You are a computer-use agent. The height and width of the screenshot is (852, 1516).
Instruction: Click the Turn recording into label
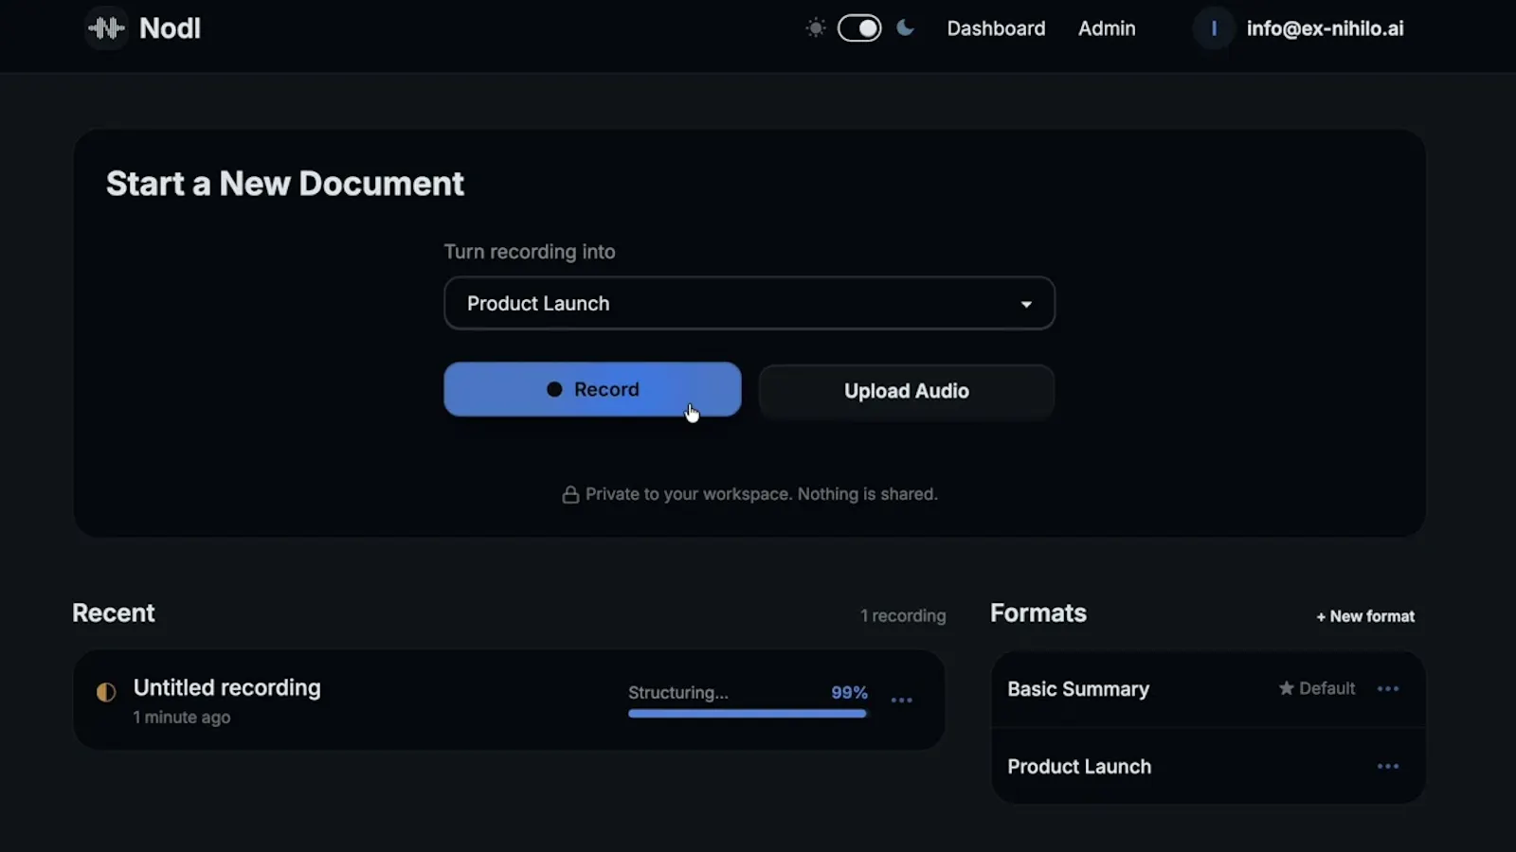coord(530,252)
